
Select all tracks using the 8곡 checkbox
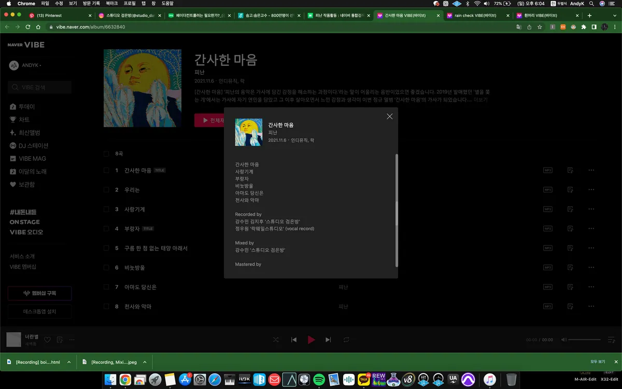pos(106,154)
